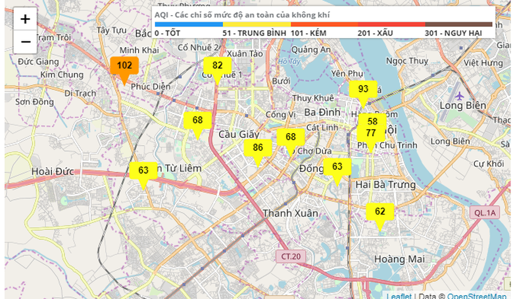This screenshot has width=513, height=299.
Task: Zoom out using the minus button
Action: (25, 42)
